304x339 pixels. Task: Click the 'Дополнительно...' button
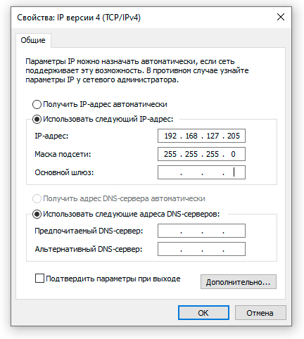[239, 282]
